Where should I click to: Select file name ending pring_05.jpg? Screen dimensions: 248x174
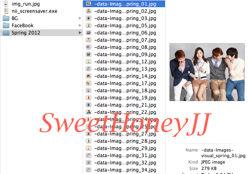tap(125, 26)
